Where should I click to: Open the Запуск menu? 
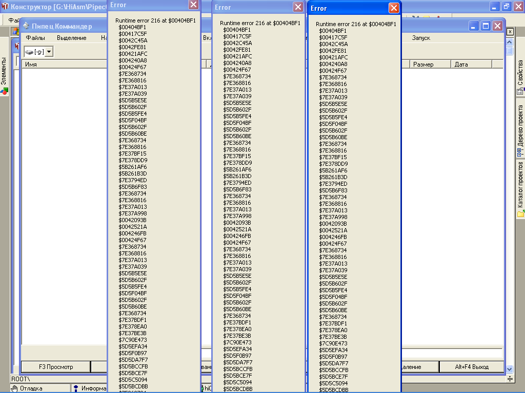click(421, 38)
